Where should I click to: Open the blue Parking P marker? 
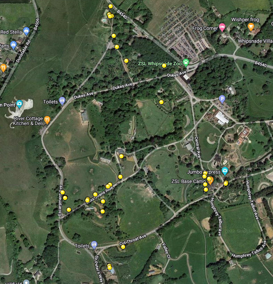tap(222, 99)
